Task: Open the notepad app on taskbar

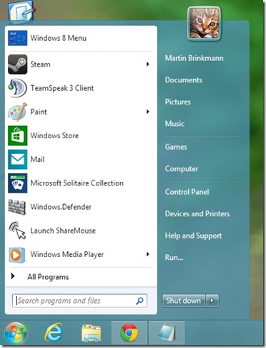Action: point(167,332)
